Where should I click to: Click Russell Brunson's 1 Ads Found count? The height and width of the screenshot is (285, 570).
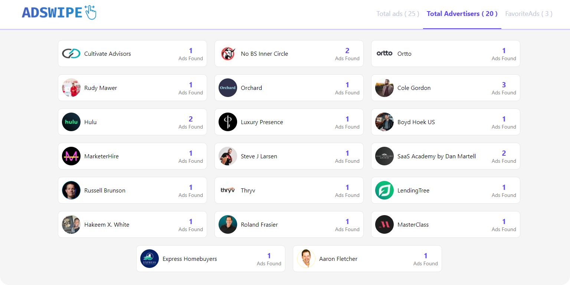click(x=191, y=191)
